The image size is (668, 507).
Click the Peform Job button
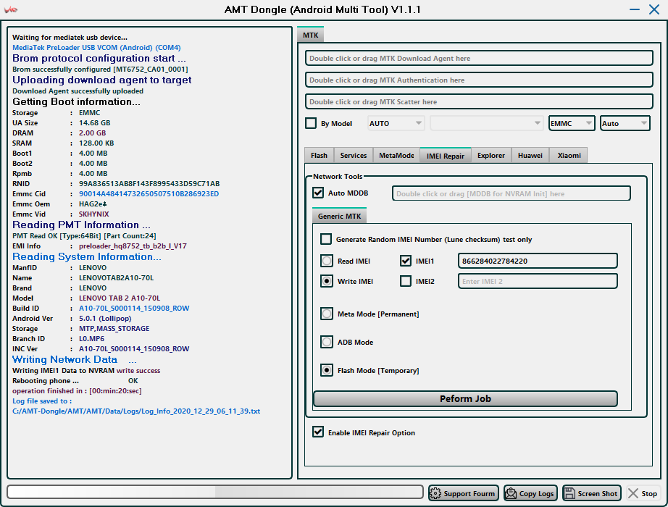(x=465, y=399)
